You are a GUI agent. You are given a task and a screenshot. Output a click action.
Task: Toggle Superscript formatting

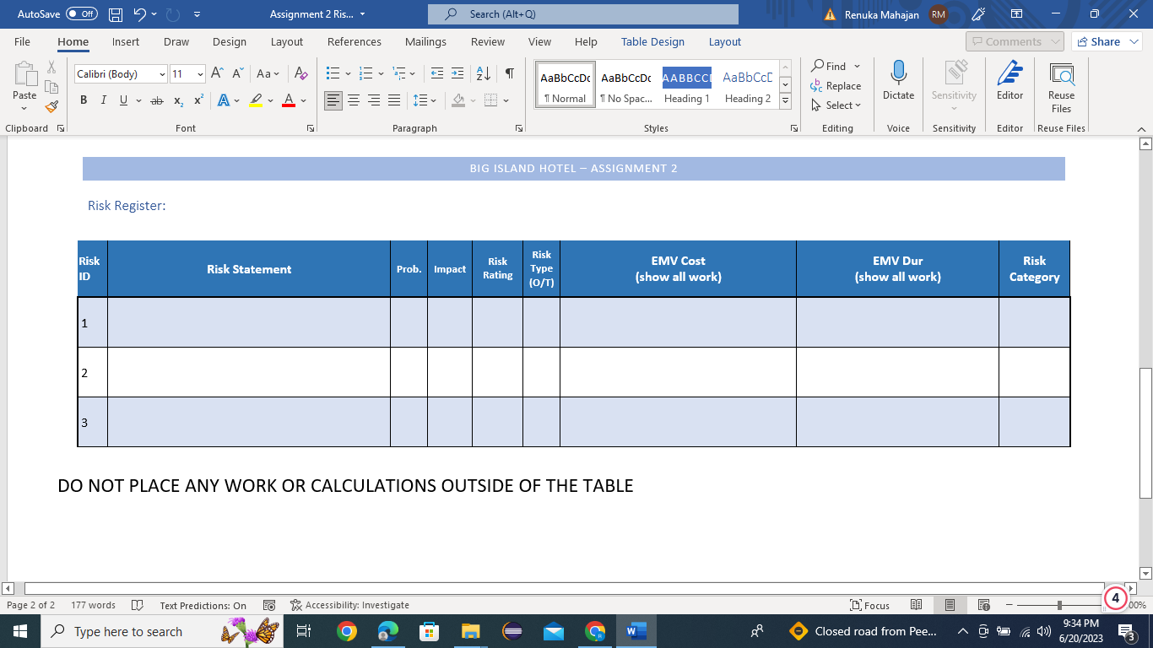point(198,100)
